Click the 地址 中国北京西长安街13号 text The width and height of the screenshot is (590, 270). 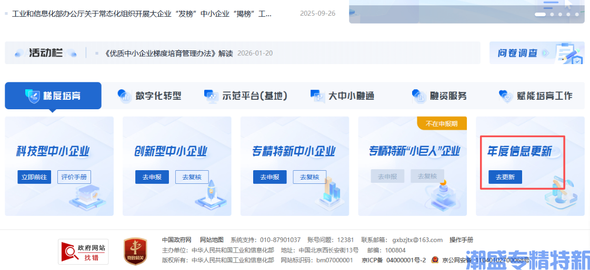(320, 250)
